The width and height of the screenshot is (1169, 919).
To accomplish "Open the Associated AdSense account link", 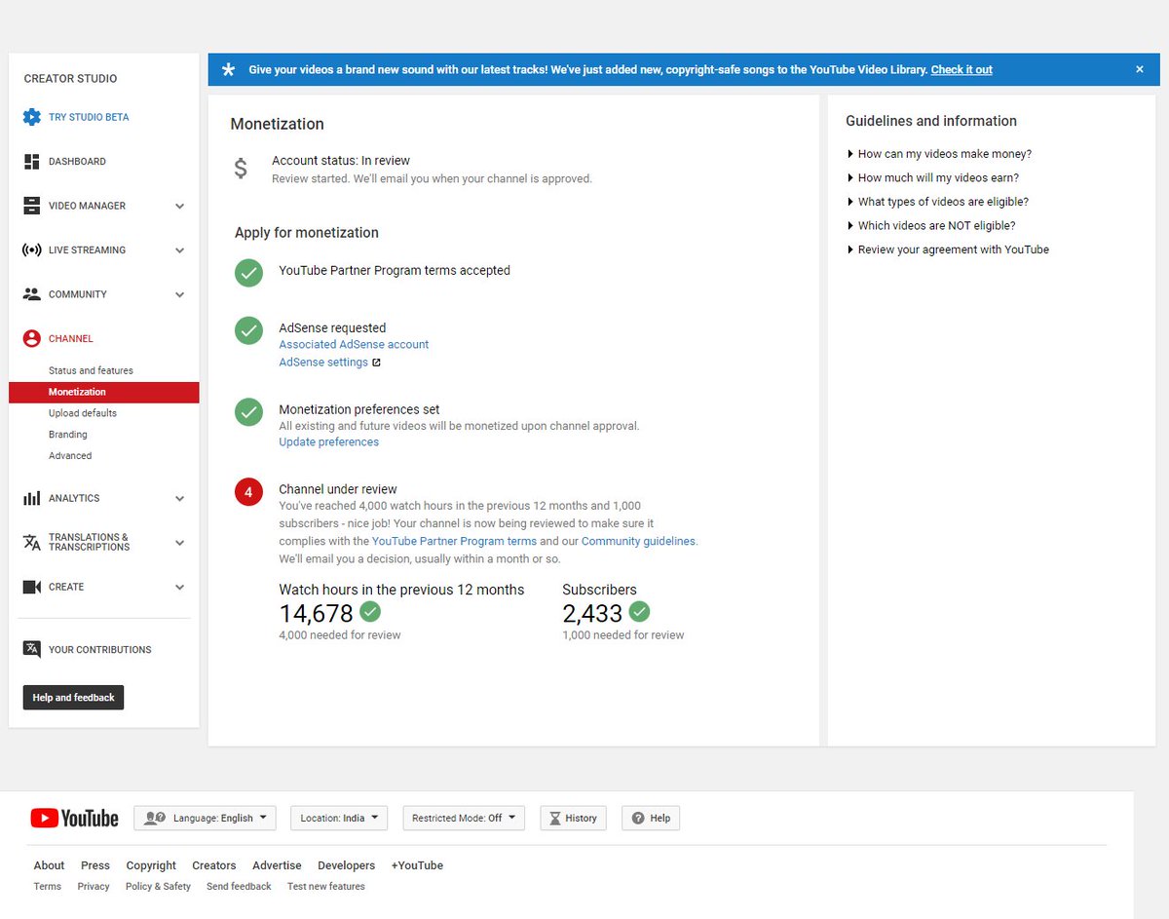I will point(354,345).
